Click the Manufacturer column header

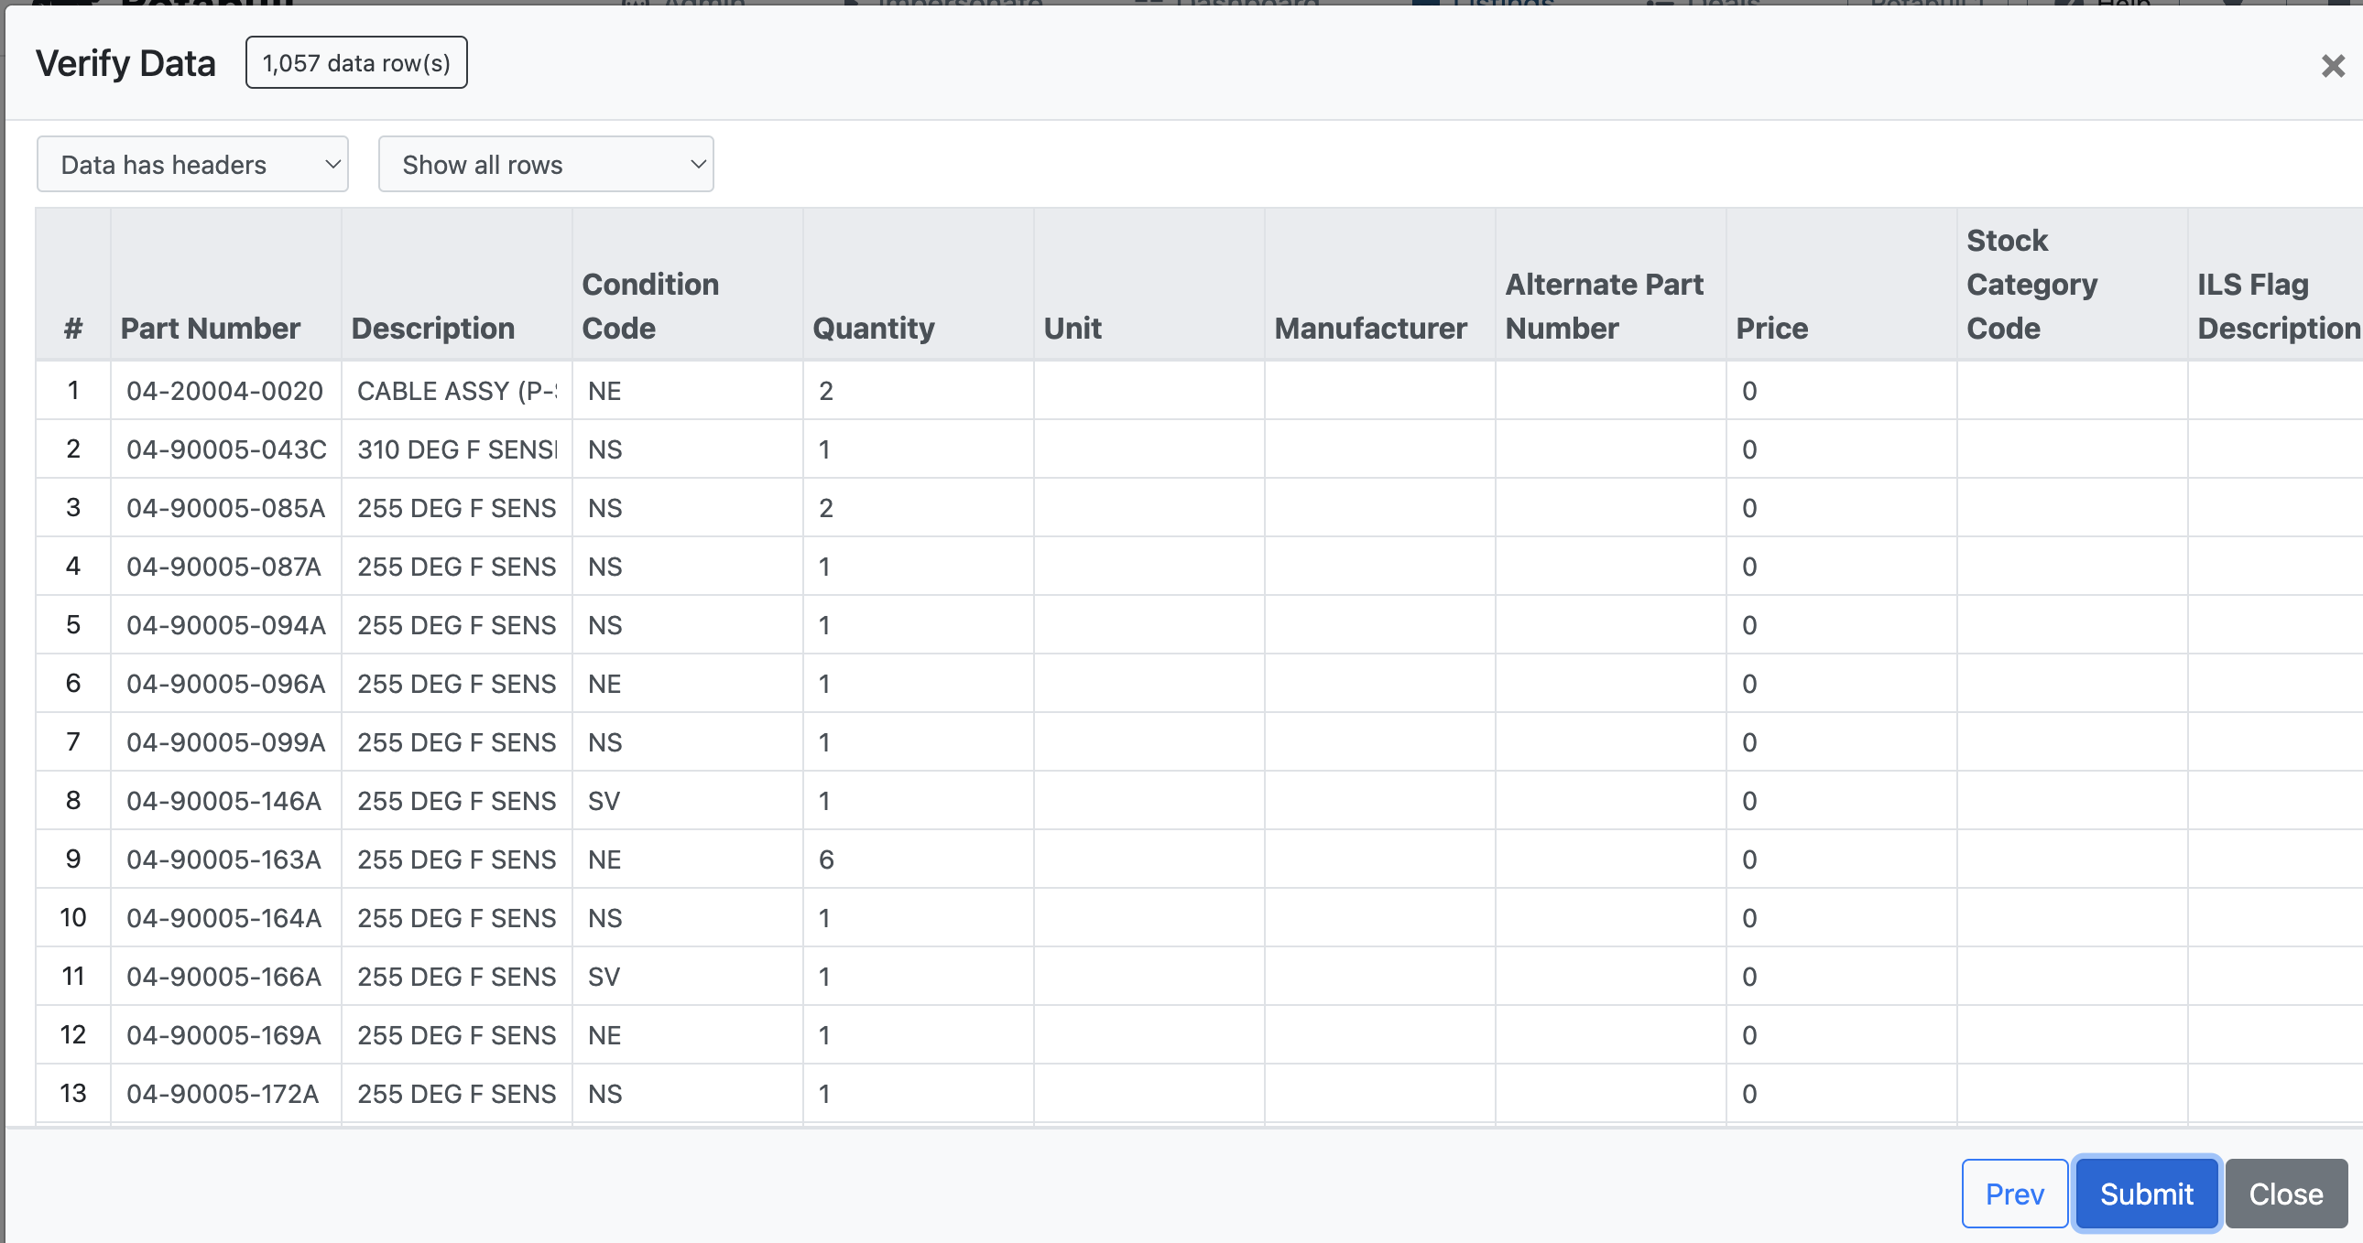click(1369, 329)
